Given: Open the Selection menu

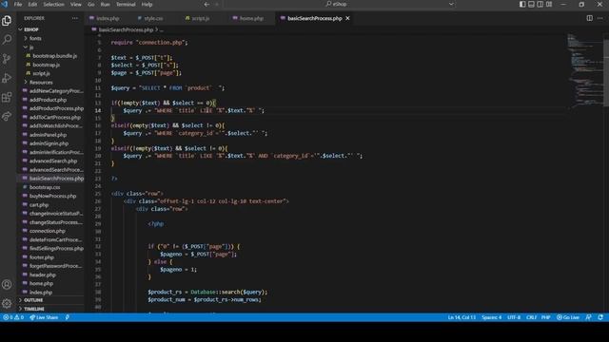Looking at the screenshot, I should tap(53, 4).
